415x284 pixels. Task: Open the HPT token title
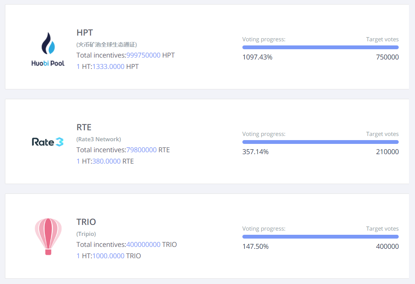tap(85, 33)
